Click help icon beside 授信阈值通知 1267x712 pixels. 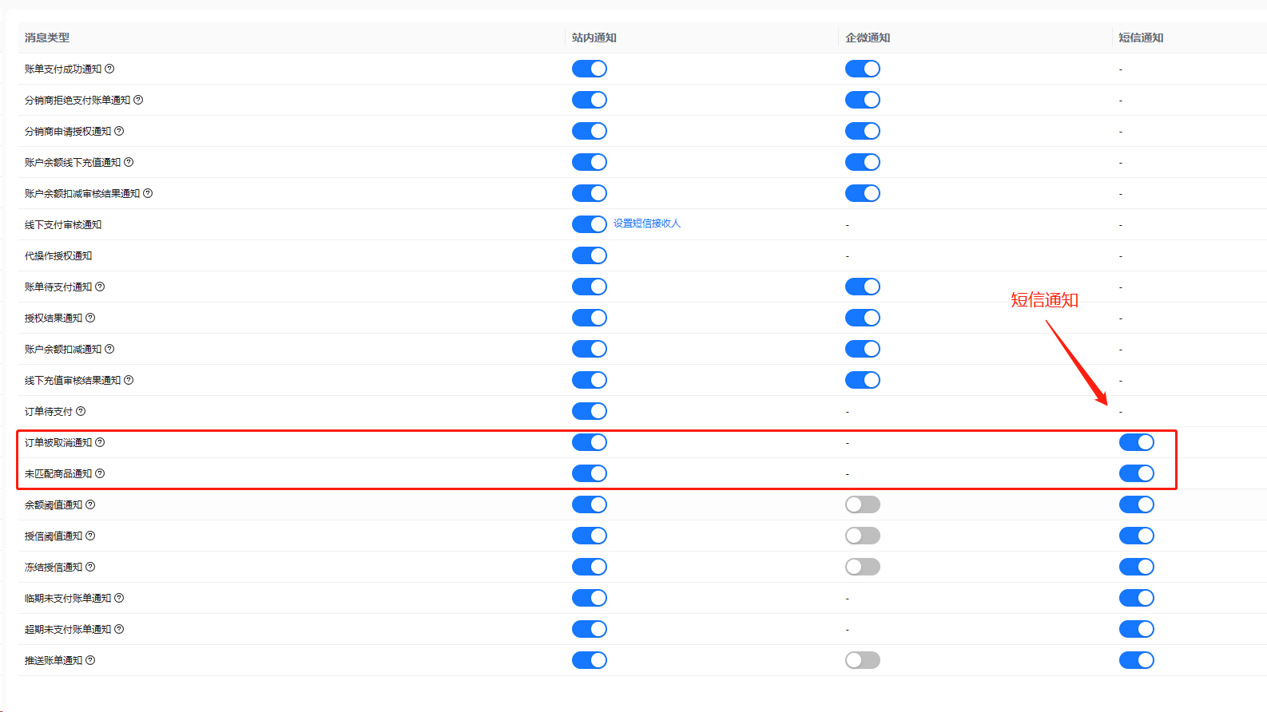pyautogui.click(x=90, y=536)
